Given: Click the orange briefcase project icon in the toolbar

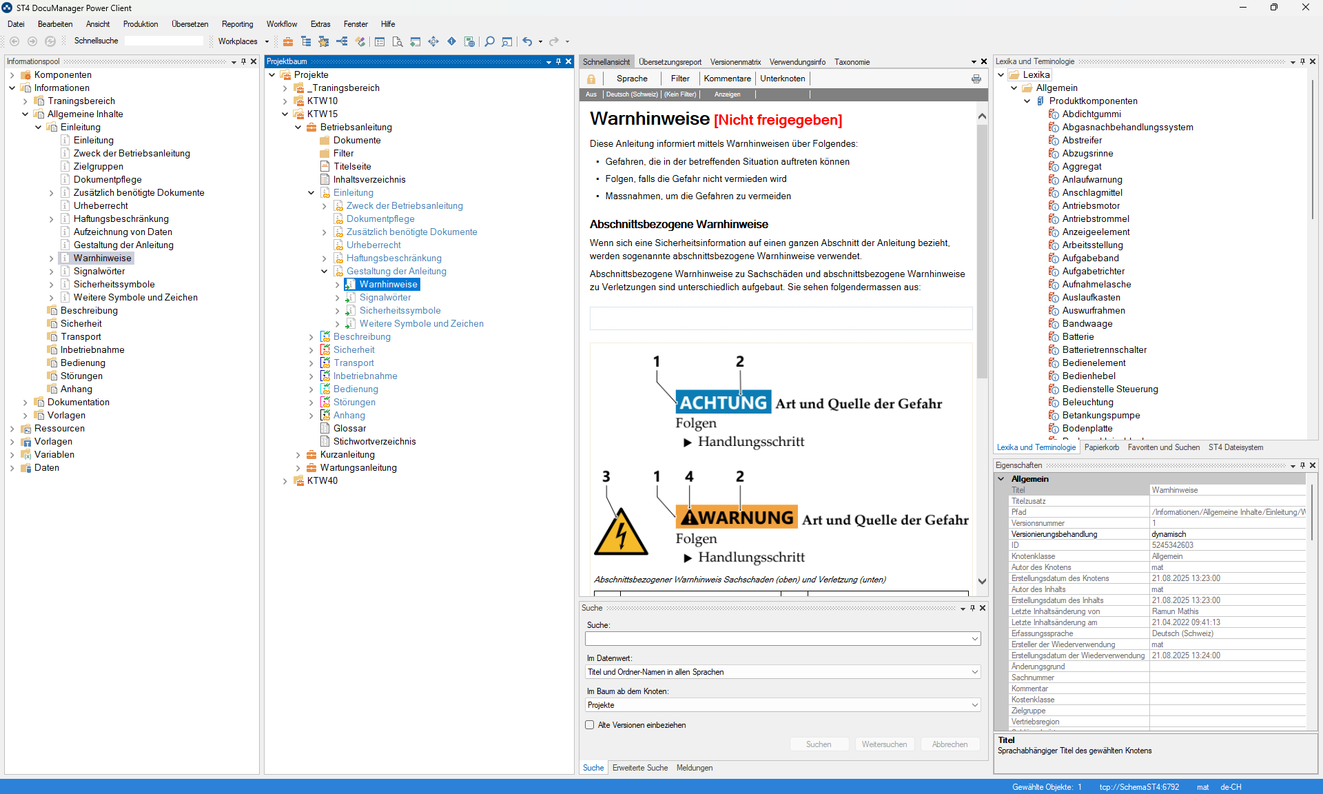Looking at the screenshot, I should tap(288, 41).
